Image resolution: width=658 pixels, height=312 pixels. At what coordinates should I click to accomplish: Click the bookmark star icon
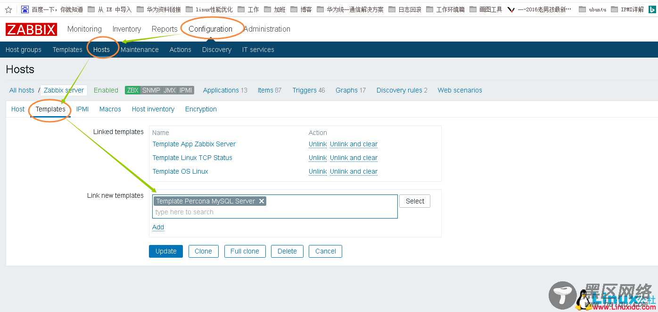pyautogui.click(x=8, y=9)
